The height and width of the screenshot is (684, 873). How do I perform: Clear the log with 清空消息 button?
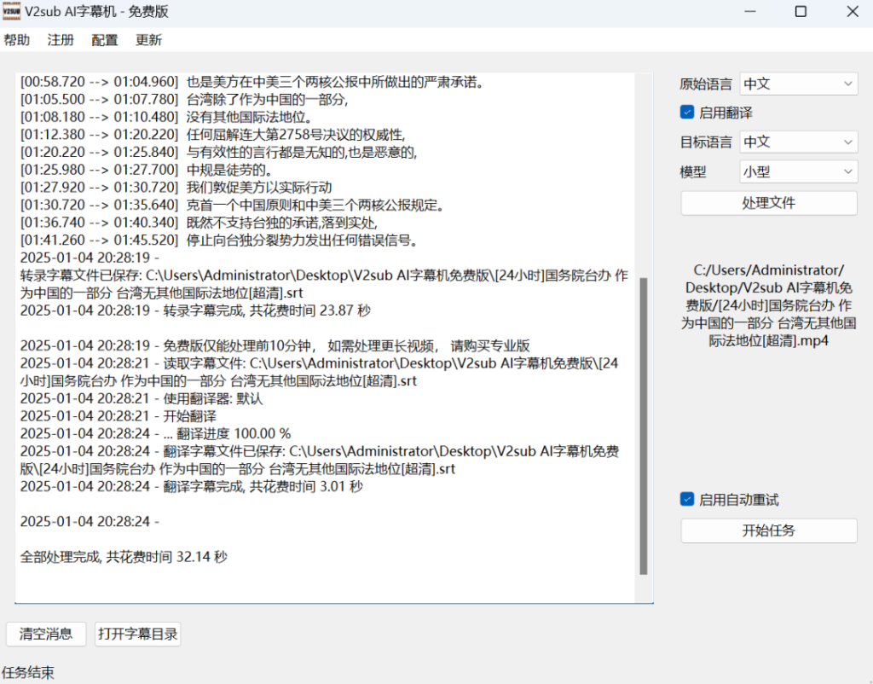(x=46, y=634)
